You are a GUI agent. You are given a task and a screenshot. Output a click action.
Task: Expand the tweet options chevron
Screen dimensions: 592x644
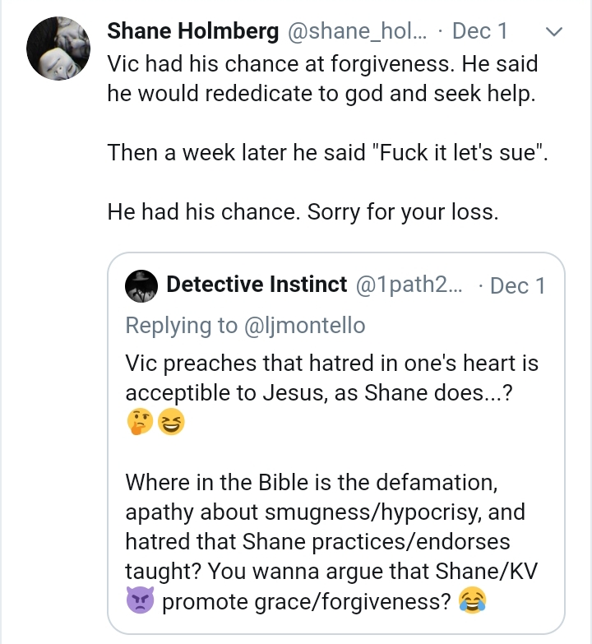(554, 31)
